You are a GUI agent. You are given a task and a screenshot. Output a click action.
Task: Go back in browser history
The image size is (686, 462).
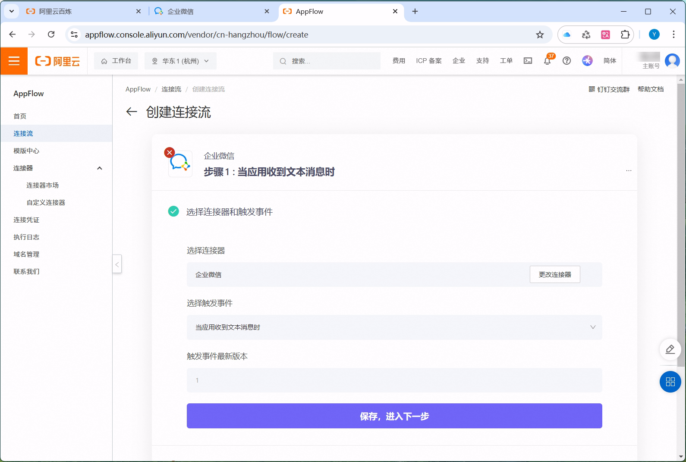click(x=13, y=35)
